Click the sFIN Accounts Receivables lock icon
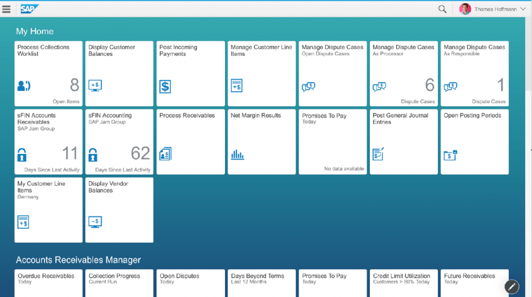This screenshot has width=532, height=297. [x=22, y=154]
